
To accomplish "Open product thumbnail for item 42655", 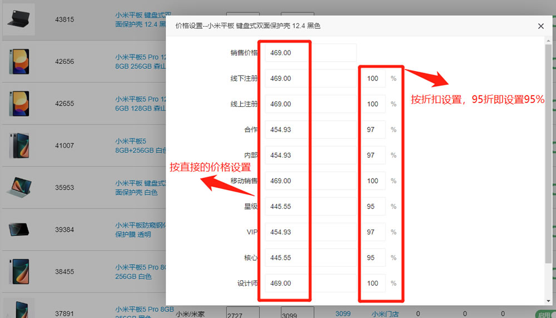I will point(19,103).
